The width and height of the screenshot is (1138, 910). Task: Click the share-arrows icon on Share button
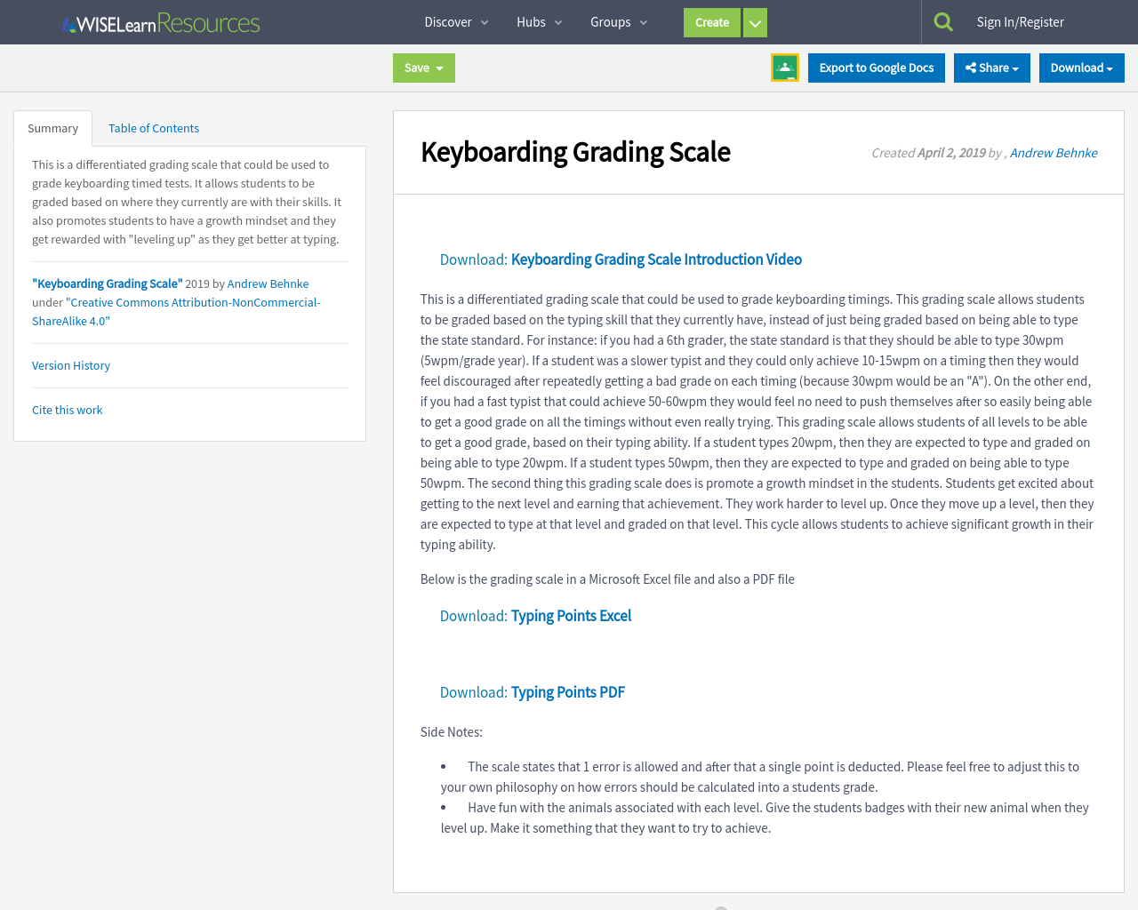click(x=974, y=67)
